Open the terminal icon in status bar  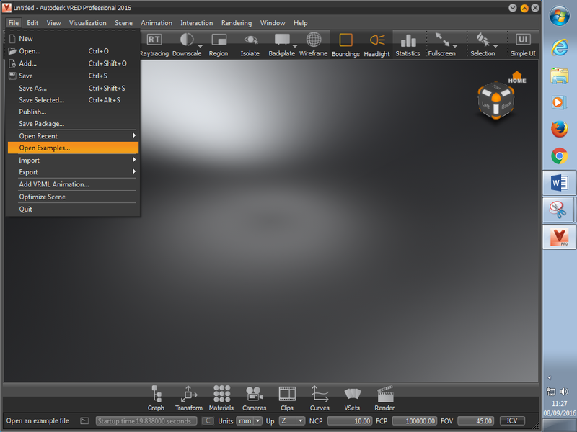(84, 420)
